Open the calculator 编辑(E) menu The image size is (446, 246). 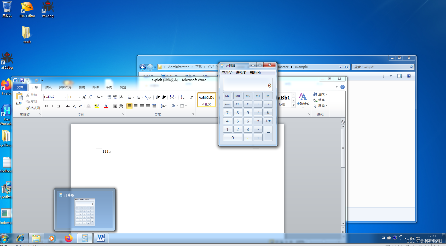click(x=241, y=73)
